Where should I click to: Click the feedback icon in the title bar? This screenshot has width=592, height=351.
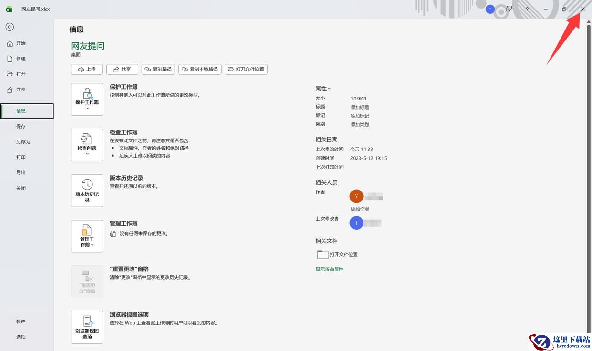pos(509,9)
